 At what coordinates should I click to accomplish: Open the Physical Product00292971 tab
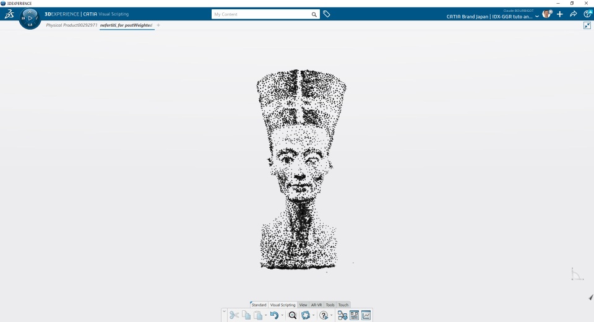pos(72,25)
